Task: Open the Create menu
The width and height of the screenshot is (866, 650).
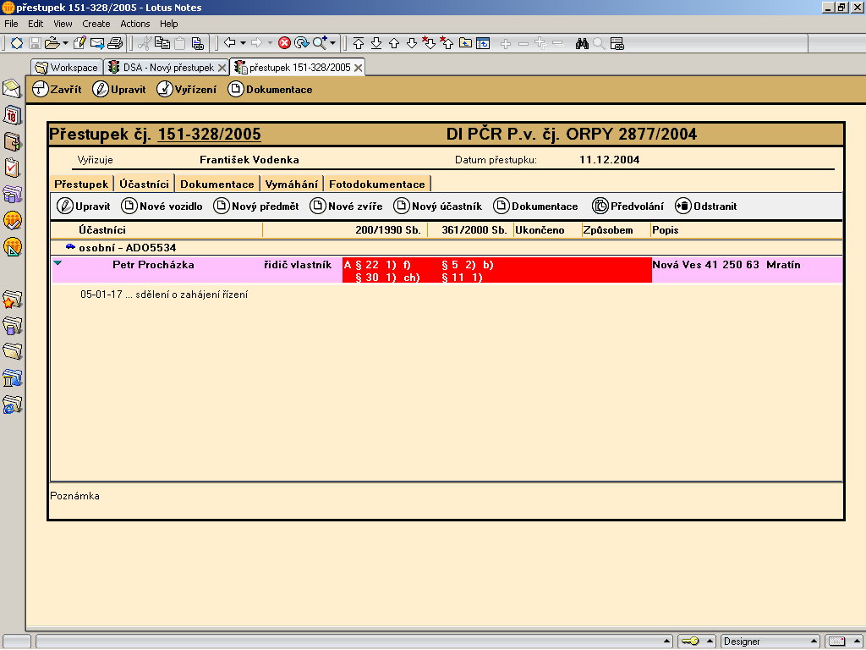Action: (96, 24)
